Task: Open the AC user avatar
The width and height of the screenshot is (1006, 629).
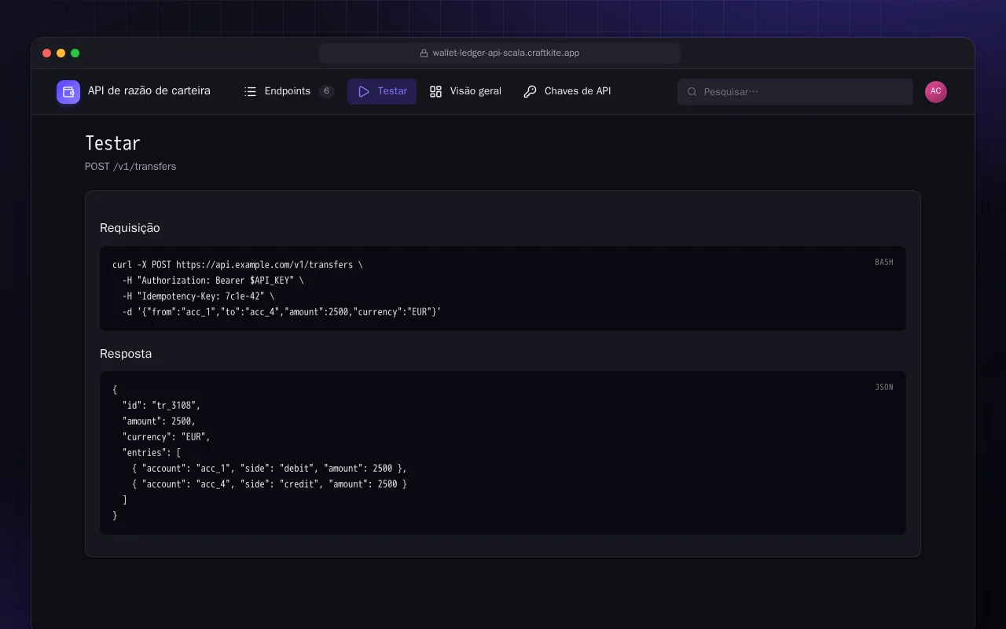Action: (x=936, y=91)
